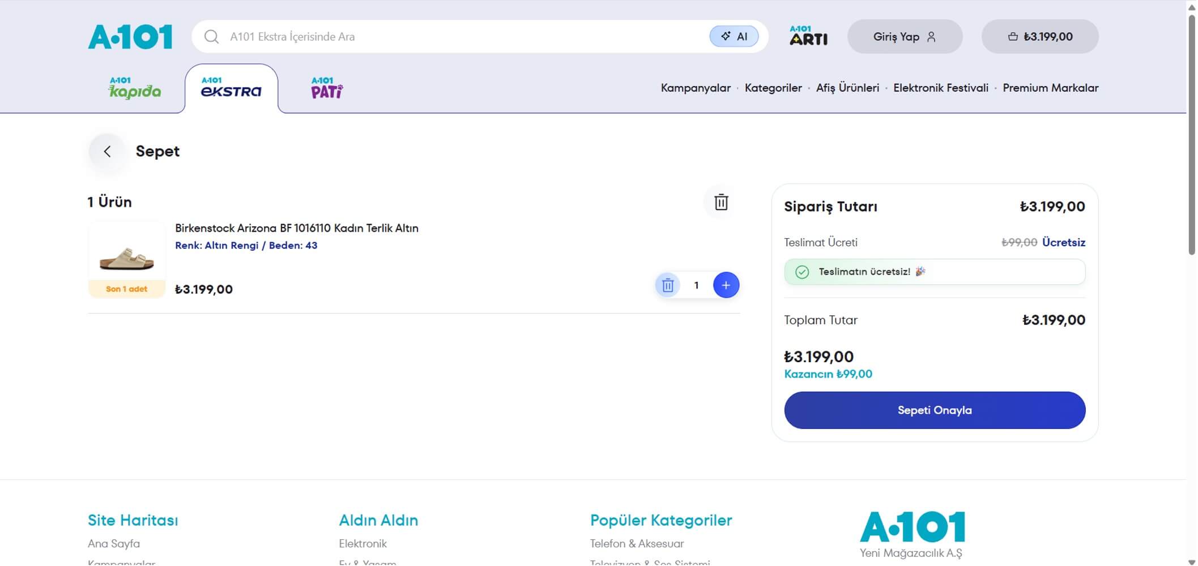Open Telefon & Aksesuar footer link

[x=637, y=543]
